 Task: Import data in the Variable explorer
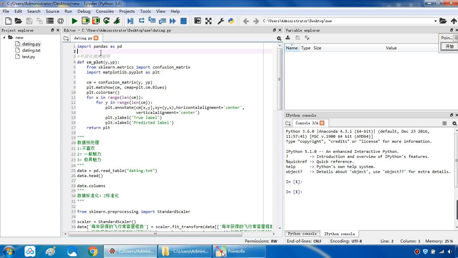tap(288, 38)
